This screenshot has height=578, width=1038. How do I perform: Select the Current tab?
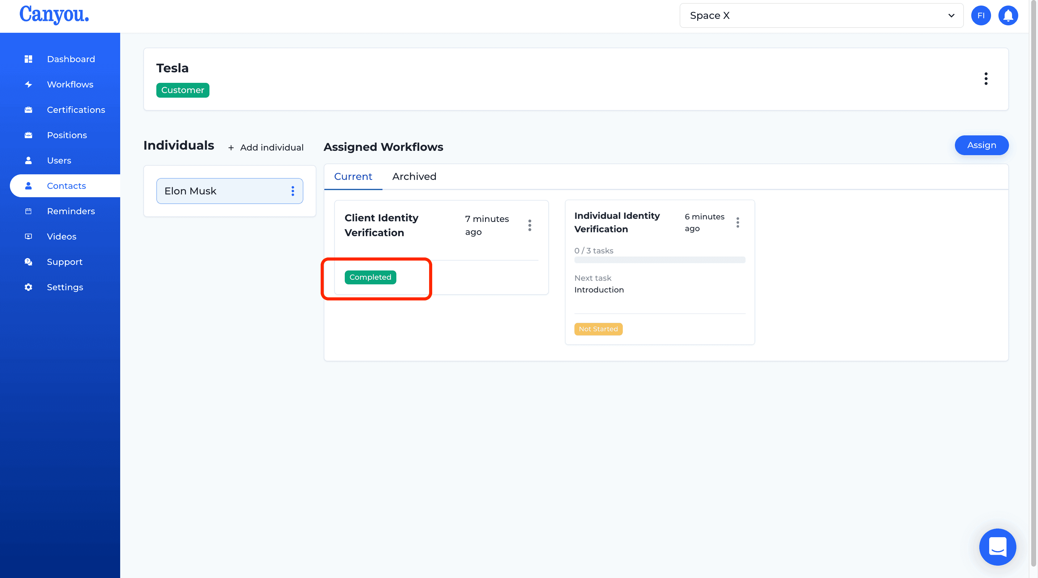click(x=353, y=176)
